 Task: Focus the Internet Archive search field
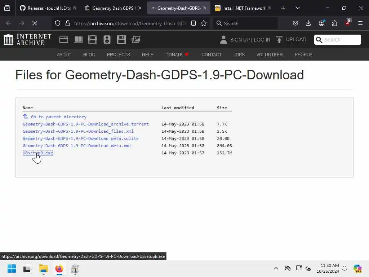click(x=337, y=40)
